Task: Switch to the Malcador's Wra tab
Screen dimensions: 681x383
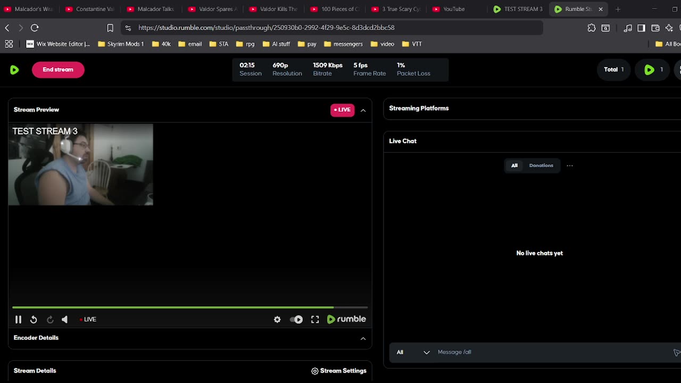Action: click(29, 9)
